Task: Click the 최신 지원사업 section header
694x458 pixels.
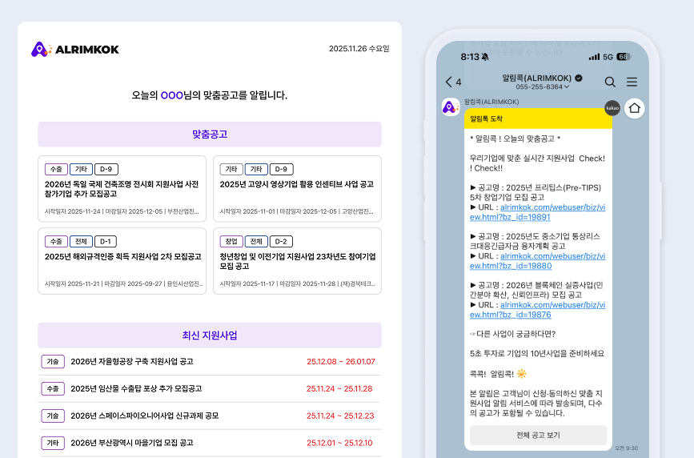Action: tap(210, 335)
